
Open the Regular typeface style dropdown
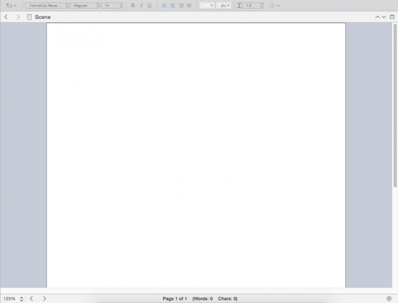(84, 6)
